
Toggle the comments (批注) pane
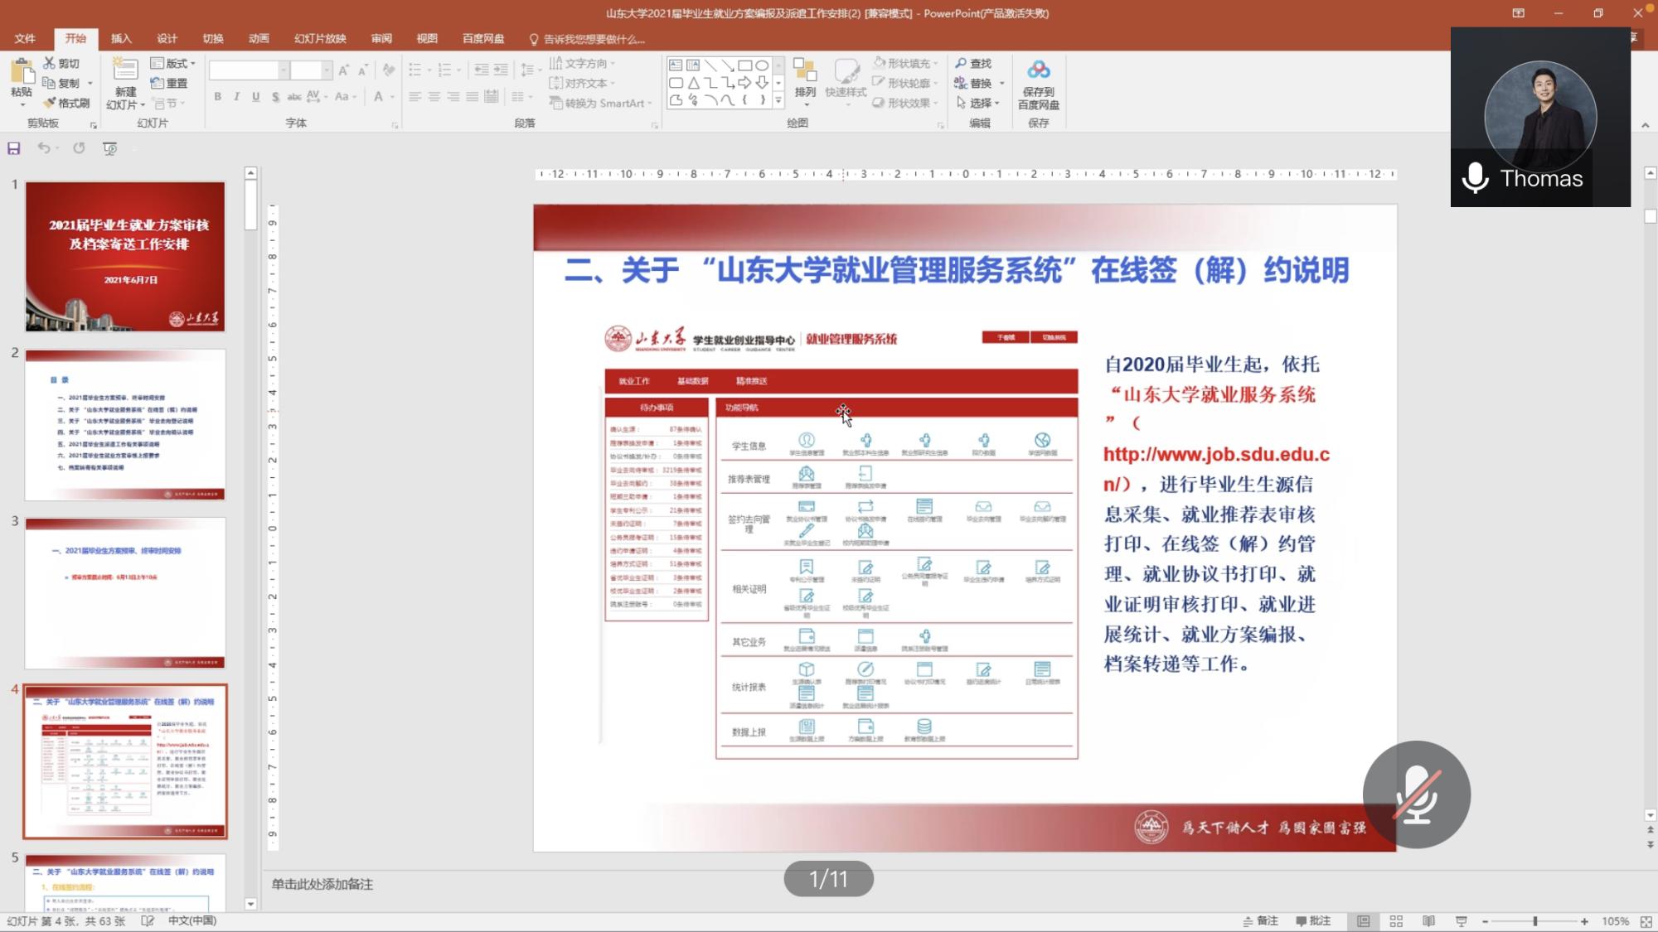pos(1313,921)
